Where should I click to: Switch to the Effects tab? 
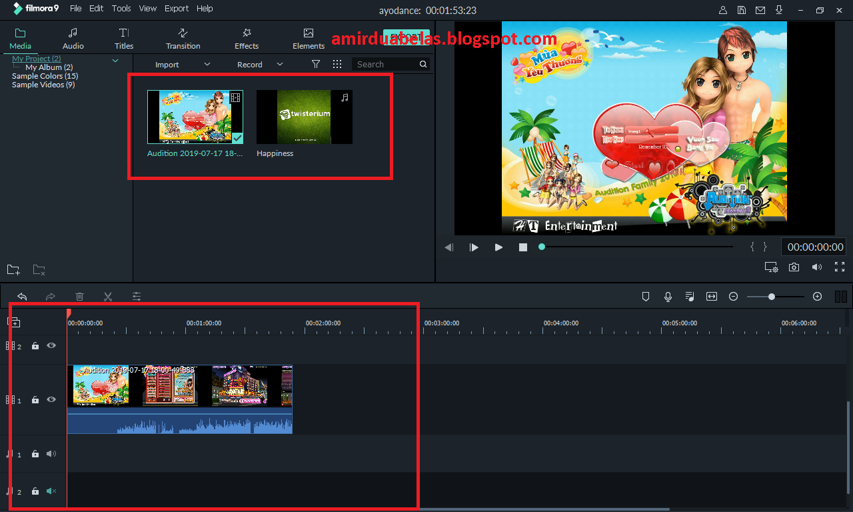pos(247,39)
